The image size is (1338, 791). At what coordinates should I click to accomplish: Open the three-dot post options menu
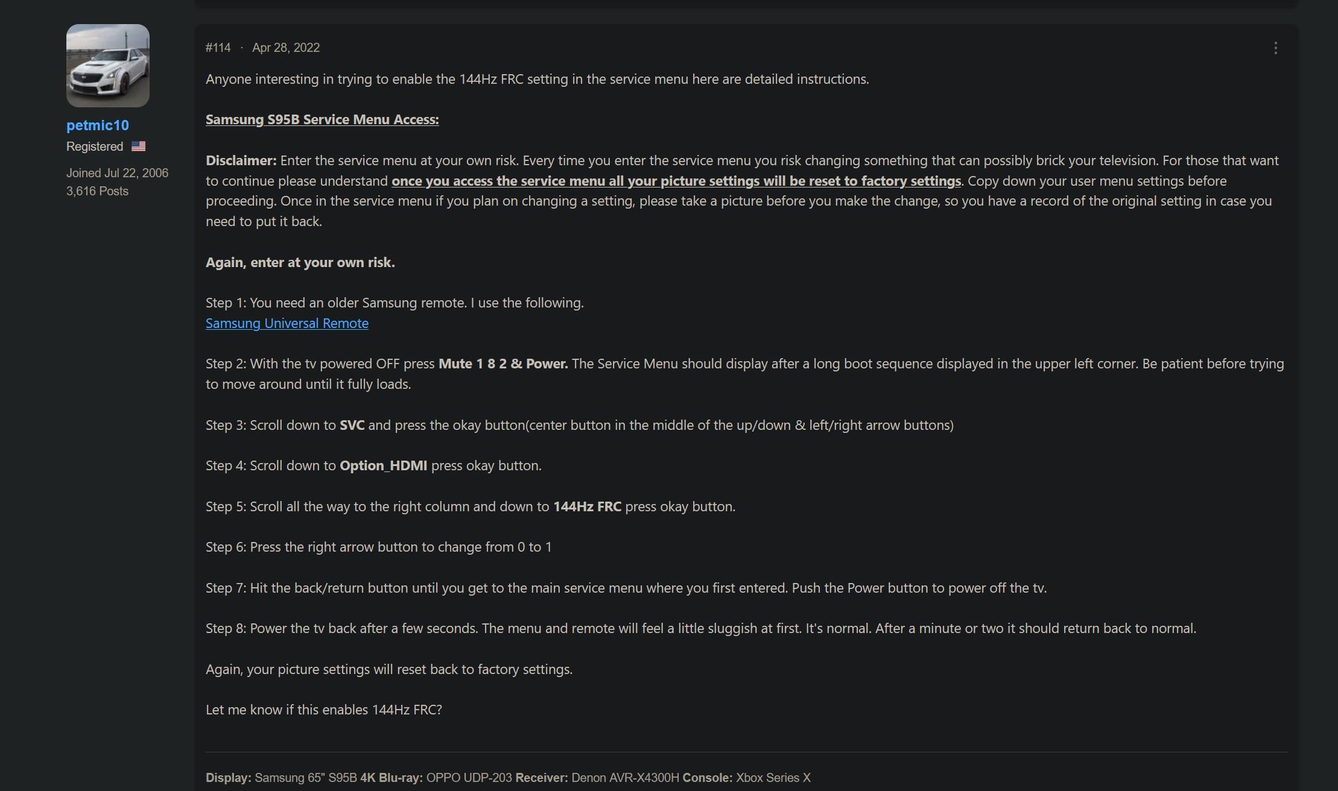click(x=1275, y=48)
